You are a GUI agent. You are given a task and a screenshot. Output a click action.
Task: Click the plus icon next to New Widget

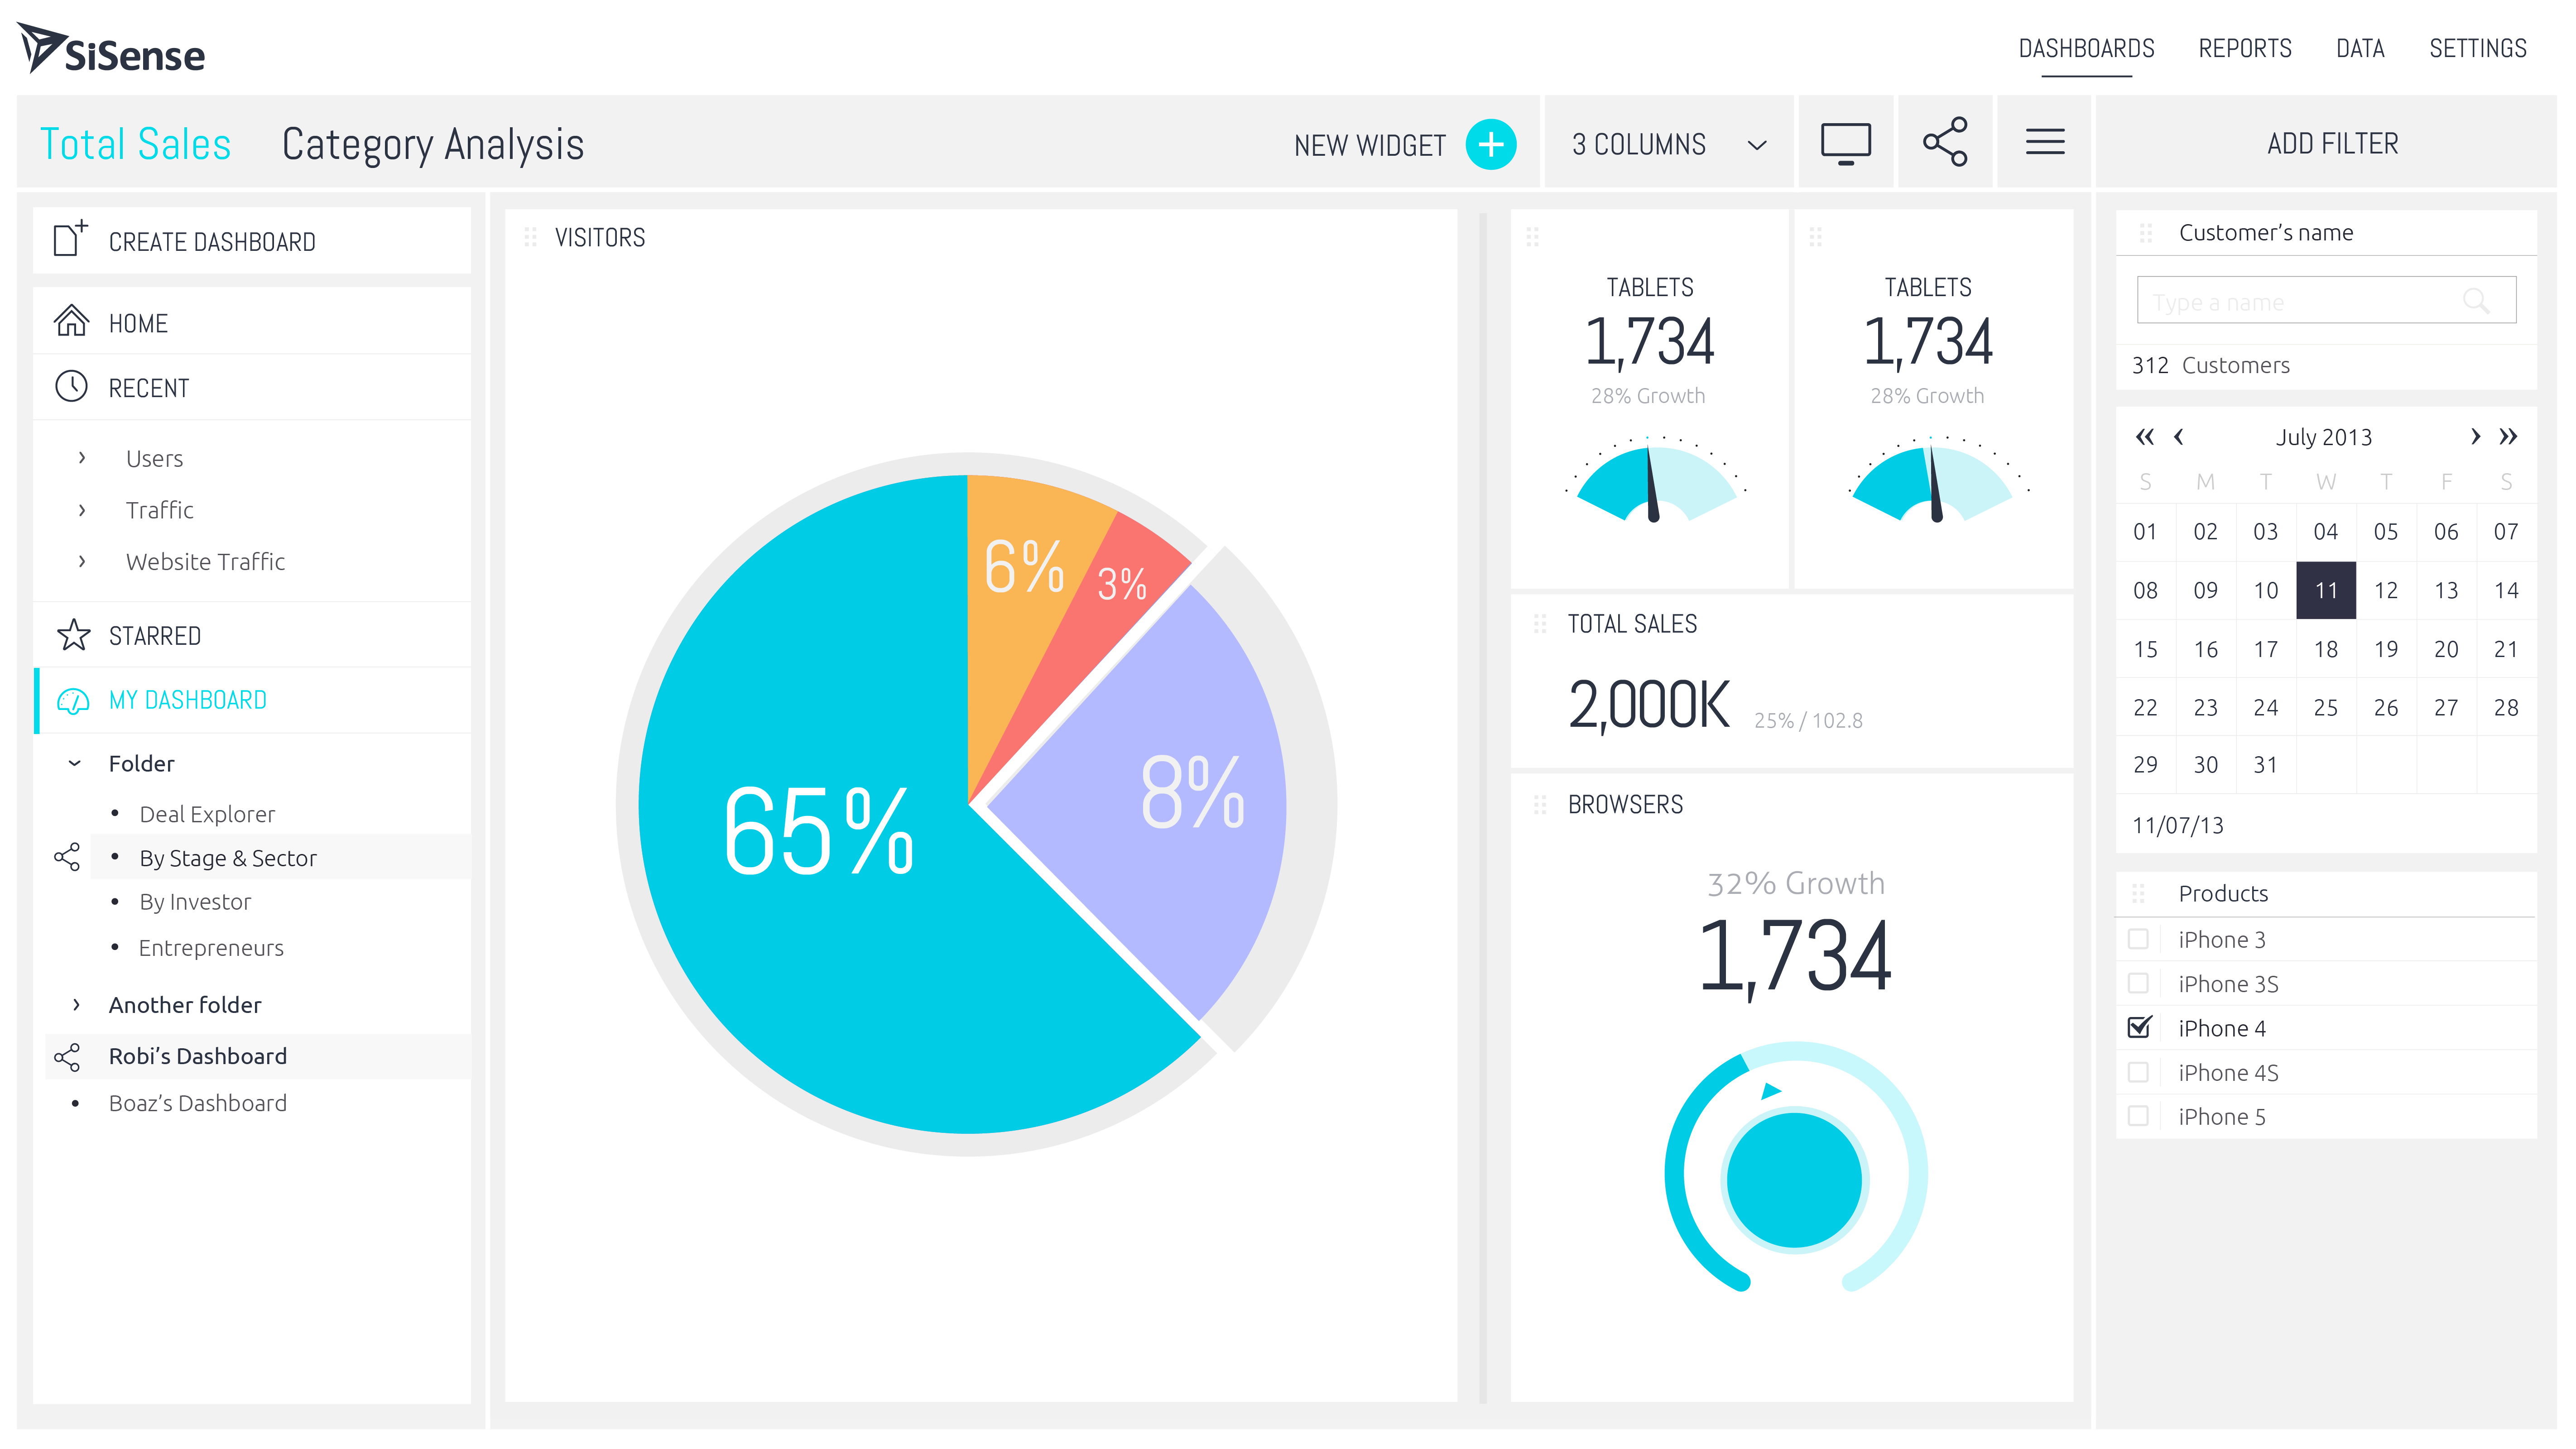coord(1490,144)
